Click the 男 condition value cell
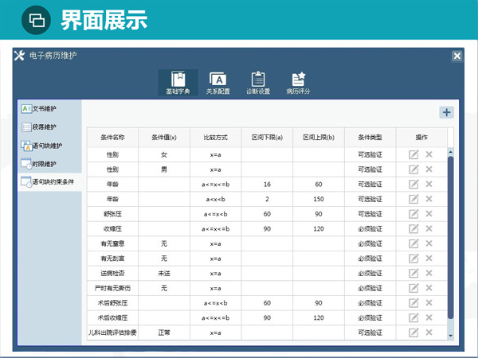The width and height of the screenshot is (478, 358). point(164,169)
